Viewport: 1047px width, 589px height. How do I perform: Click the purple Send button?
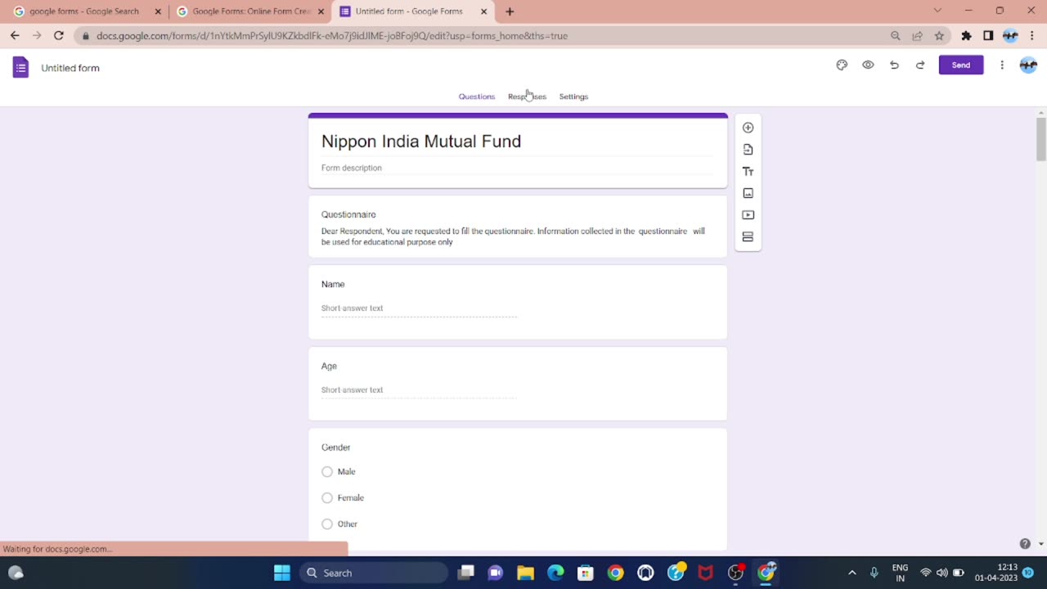[x=961, y=65]
